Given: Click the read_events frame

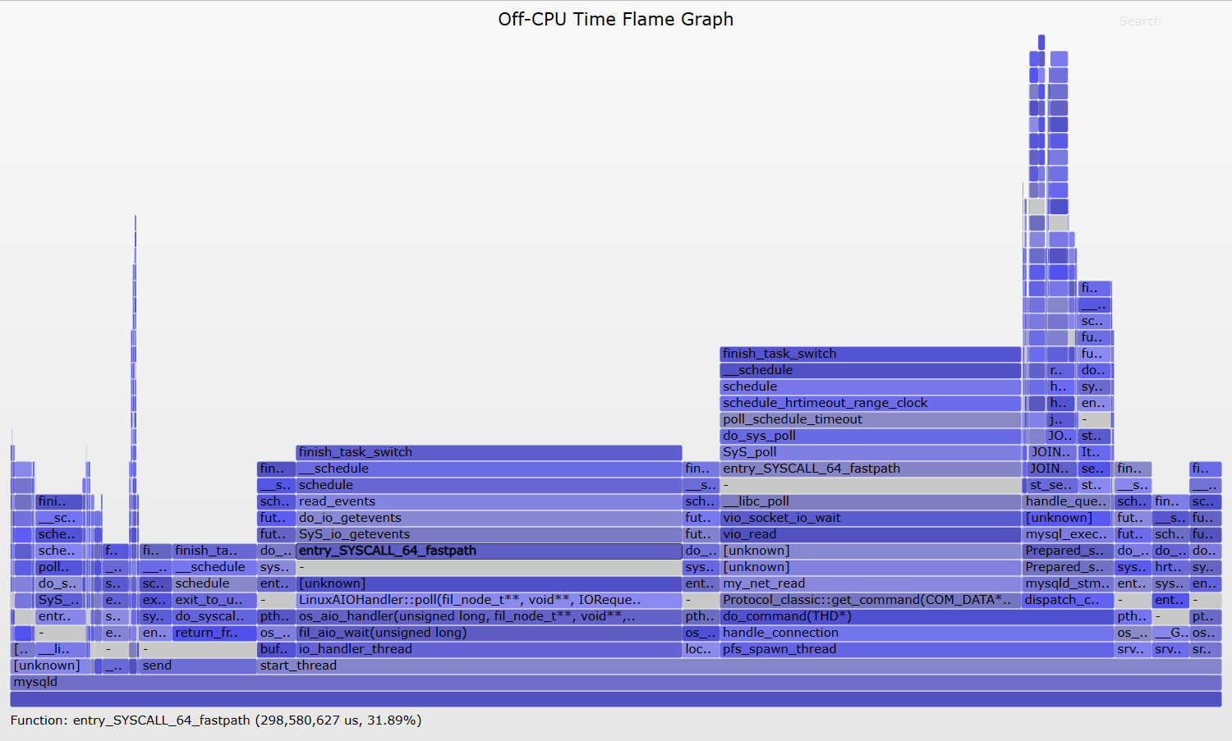Looking at the screenshot, I should click(x=489, y=501).
